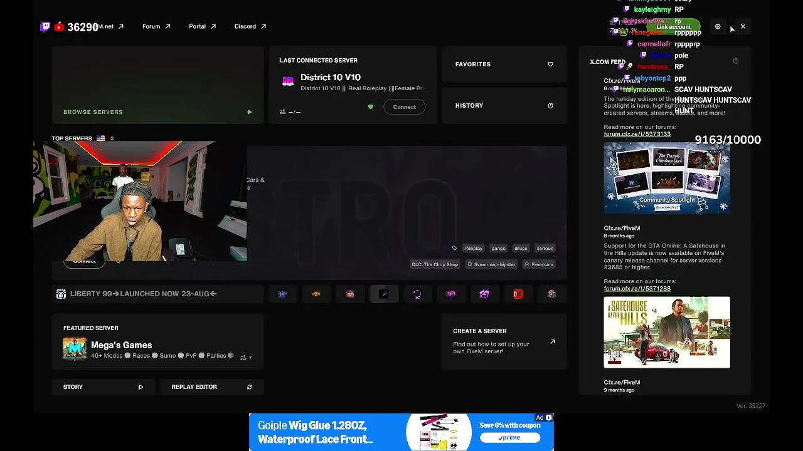Screen dimensions: 803x451
Task: Connect to the District 10 V10 server
Action: (x=404, y=107)
